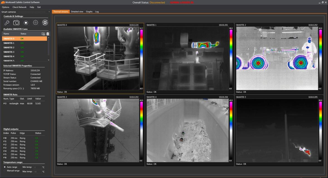The width and height of the screenshot is (328, 178).
Task: Switch to the Graphs tab
Action: click(x=89, y=12)
